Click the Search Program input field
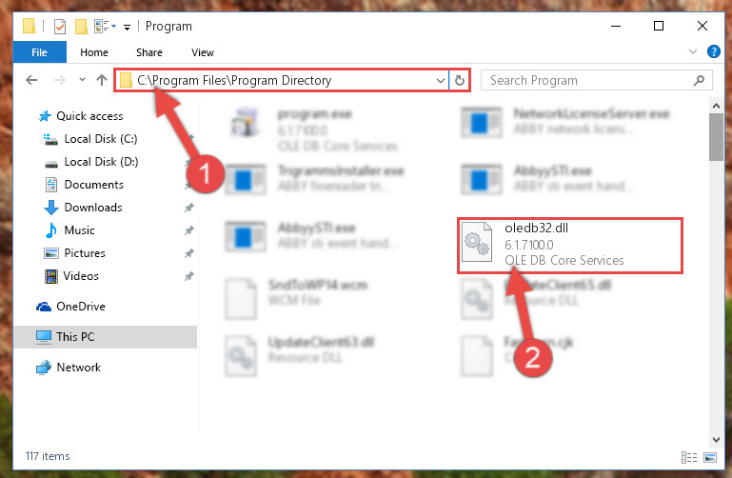 tap(589, 80)
